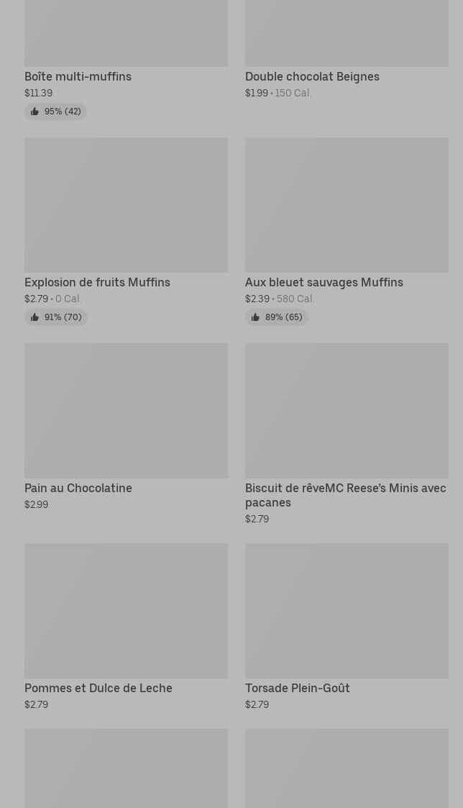Image resolution: width=463 pixels, height=808 pixels.
Task: Click the Aux bleuet sauvages Muffins image
Action: point(347,205)
